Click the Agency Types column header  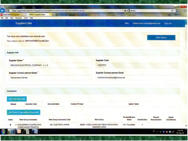pos(134,104)
